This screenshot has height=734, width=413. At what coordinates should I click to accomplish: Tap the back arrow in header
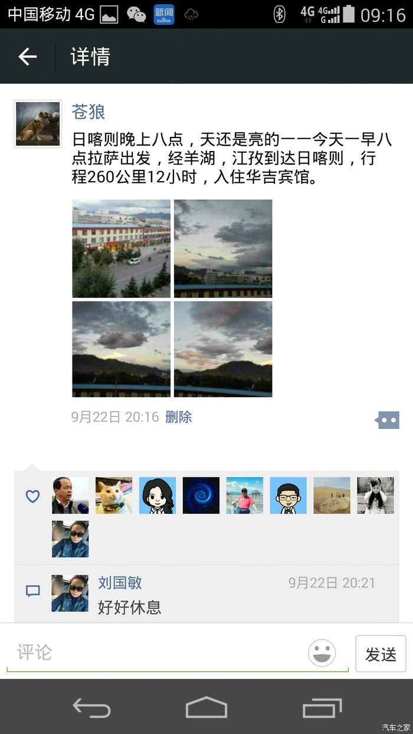pyautogui.click(x=28, y=57)
